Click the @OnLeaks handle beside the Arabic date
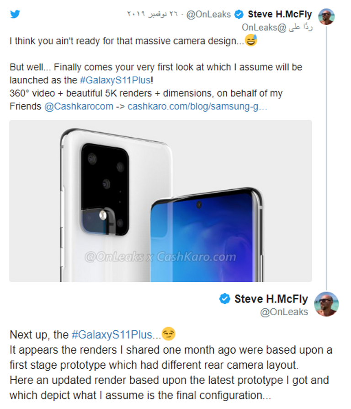Viewport: 351px width, 409px height. tap(209, 15)
